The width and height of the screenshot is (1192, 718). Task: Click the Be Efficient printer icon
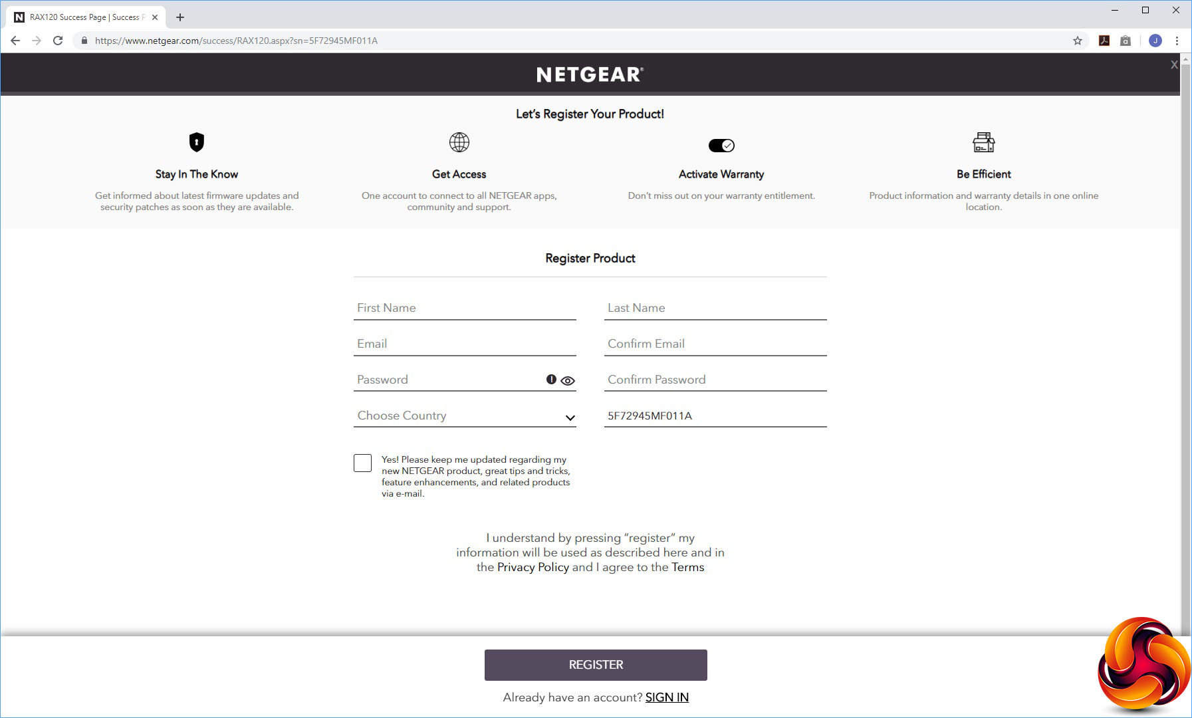click(x=984, y=142)
